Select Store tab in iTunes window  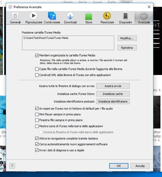(x=126, y=2)
